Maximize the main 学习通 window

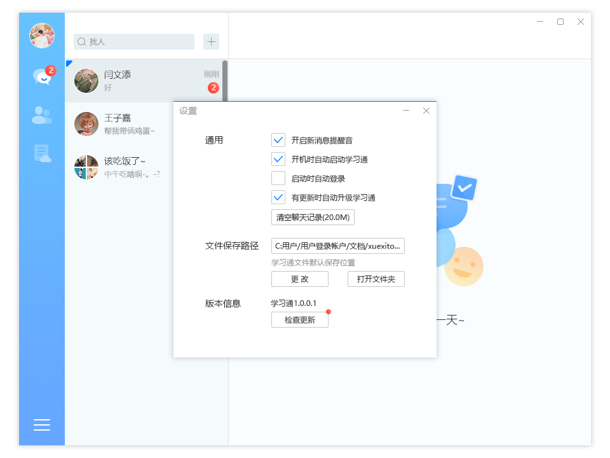pos(560,22)
